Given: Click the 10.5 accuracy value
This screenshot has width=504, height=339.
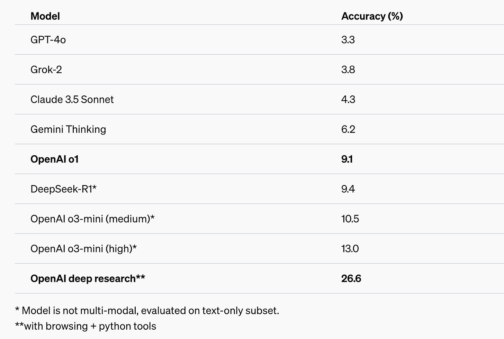Looking at the screenshot, I should point(350,219).
